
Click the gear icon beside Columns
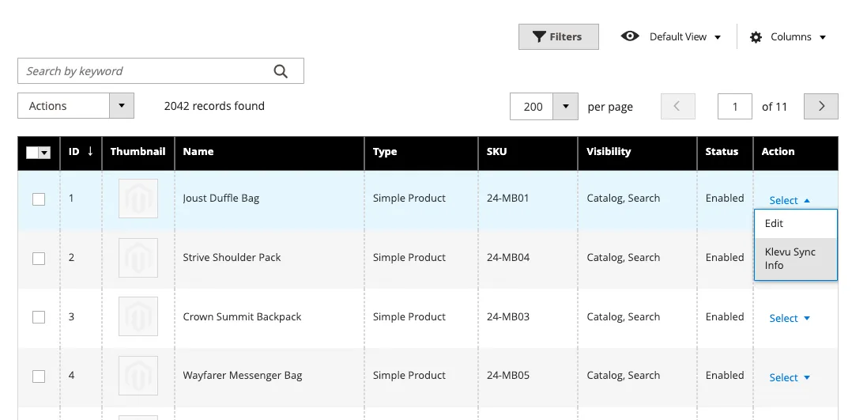[x=756, y=37]
